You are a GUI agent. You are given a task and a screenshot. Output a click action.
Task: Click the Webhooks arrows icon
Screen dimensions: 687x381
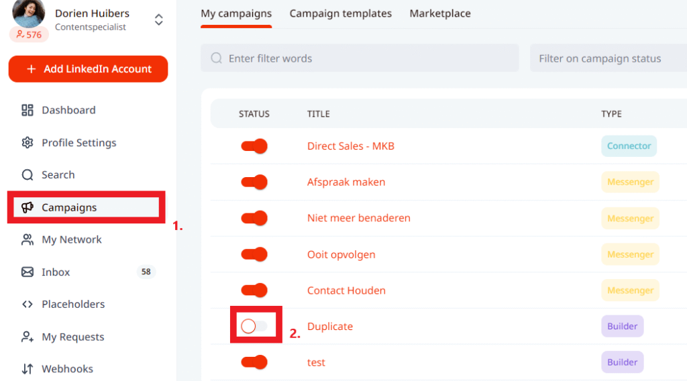(28, 369)
